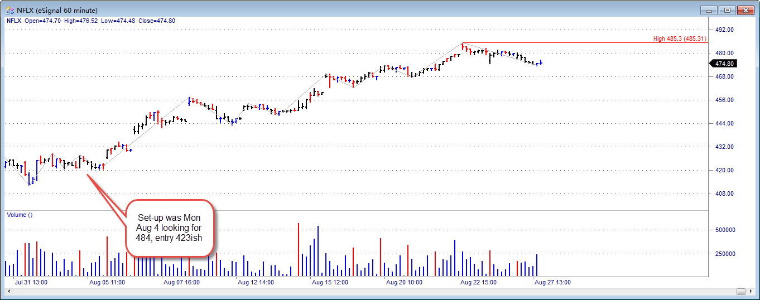Click the 'Close=474.80' header value
Image resolution: width=760 pixels, height=300 pixels.
[x=156, y=21]
